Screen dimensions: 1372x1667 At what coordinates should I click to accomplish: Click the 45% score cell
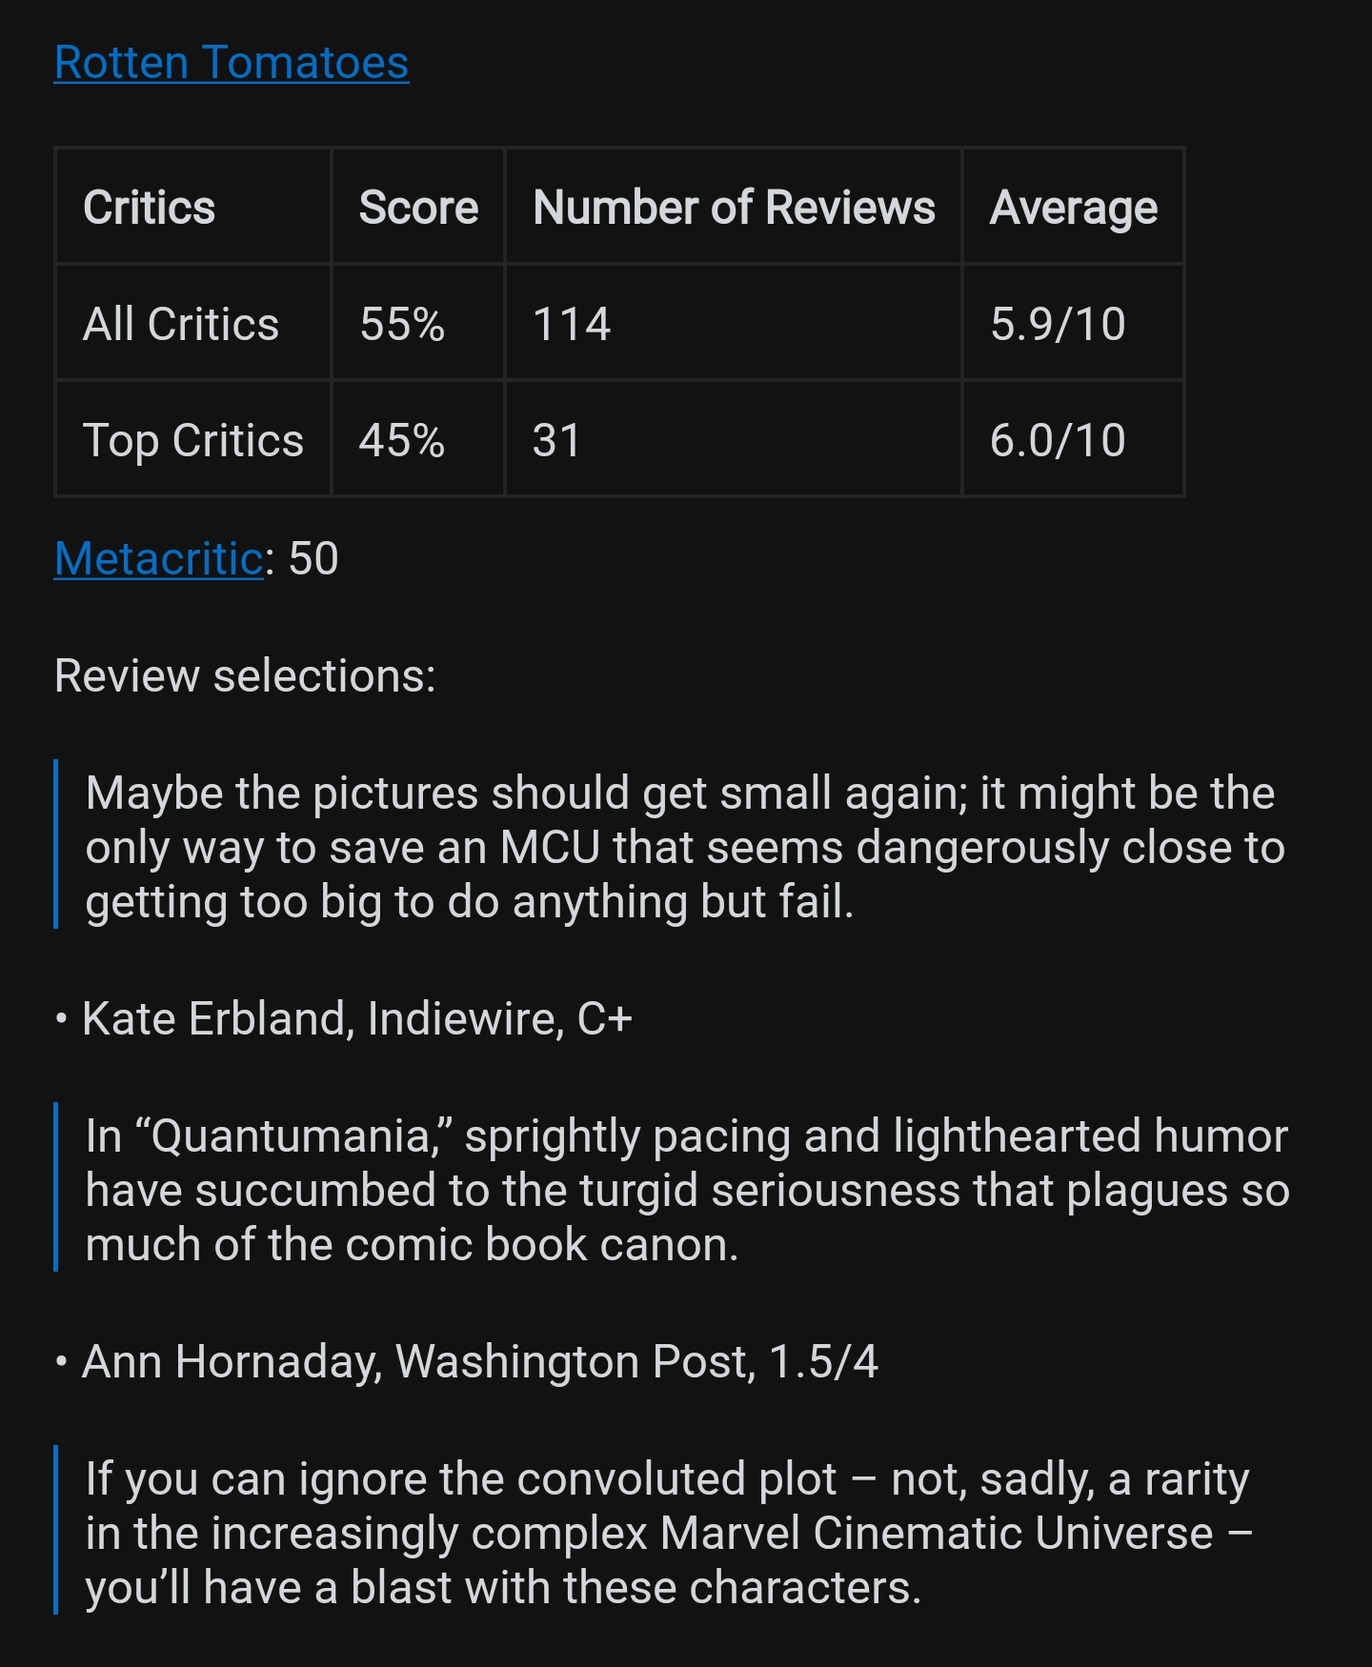(x=402, y=440)
